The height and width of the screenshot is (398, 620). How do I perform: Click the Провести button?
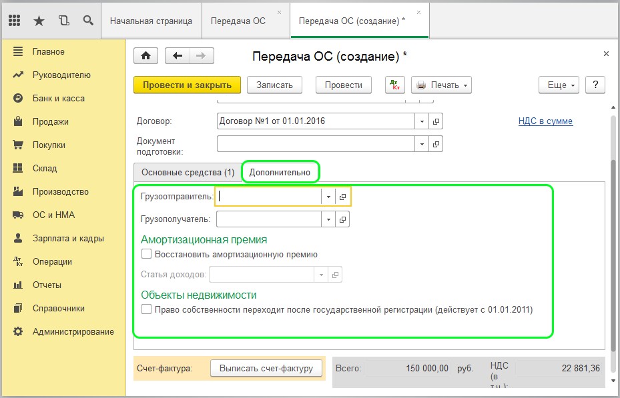click(x=344, y=85)
